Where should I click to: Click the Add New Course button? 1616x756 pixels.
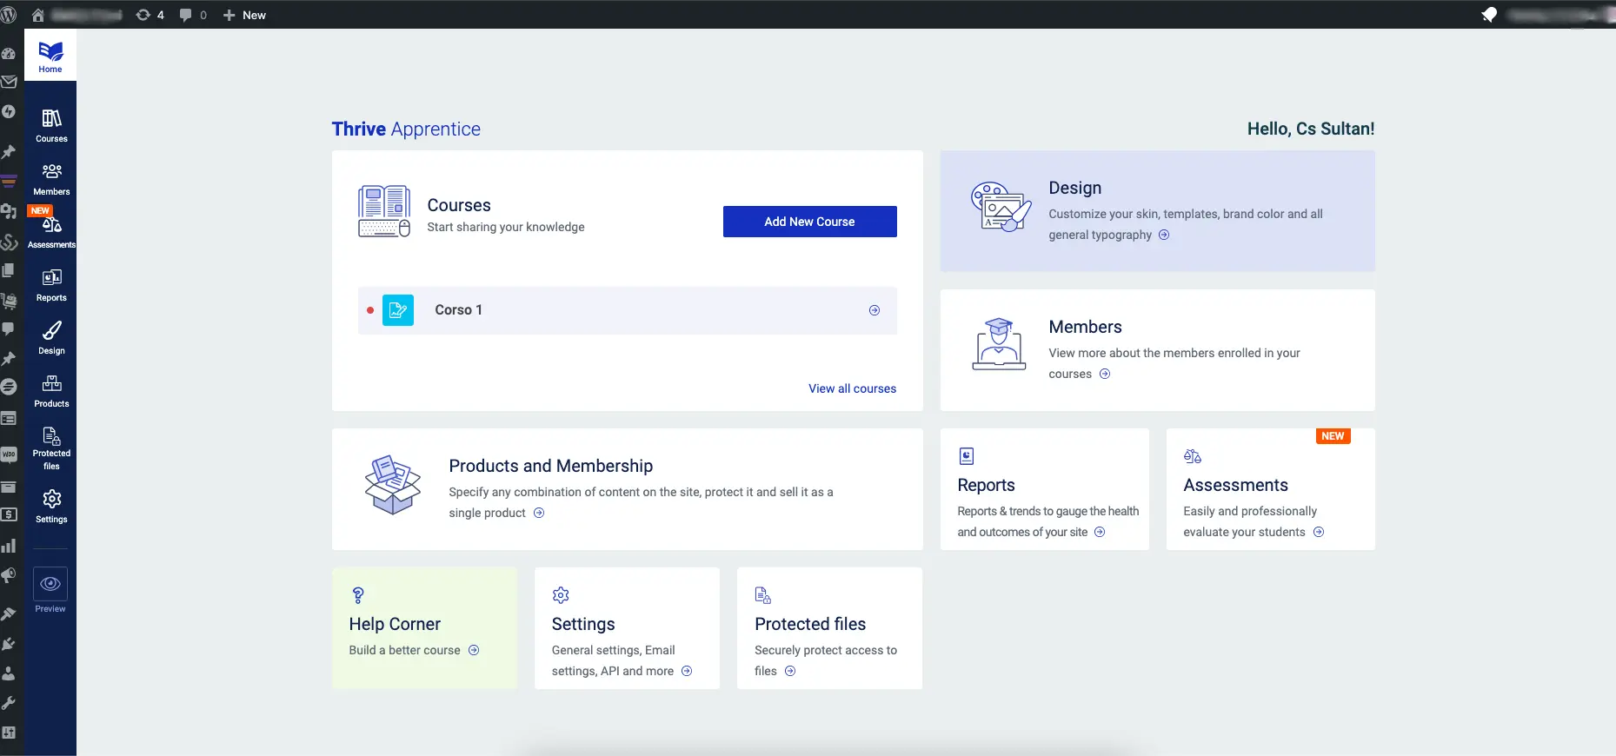point(809,222)
